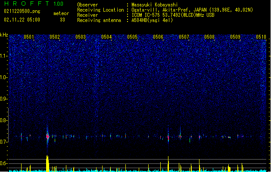Click the 0504 time marker label
This screenshot has height=172, width=271.
coord(106,37)
